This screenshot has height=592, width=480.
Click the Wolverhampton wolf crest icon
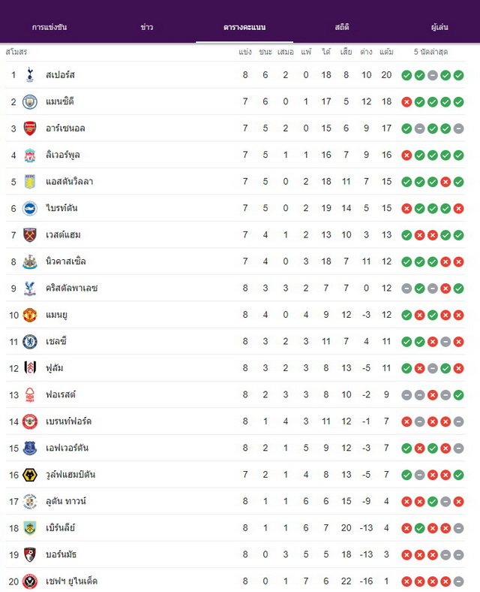[x=30, y=475]
